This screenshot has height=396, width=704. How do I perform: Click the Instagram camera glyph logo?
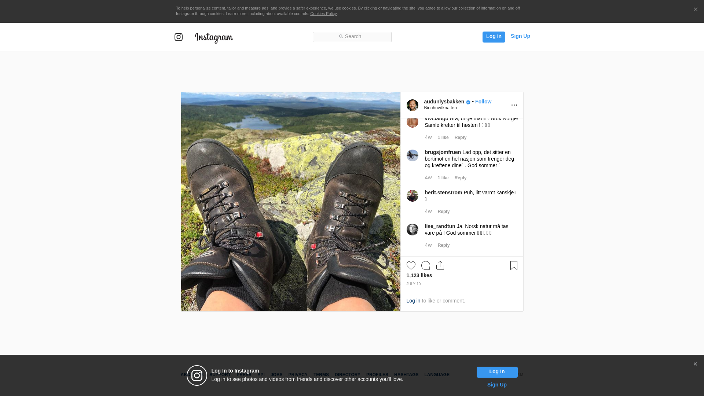179,37
